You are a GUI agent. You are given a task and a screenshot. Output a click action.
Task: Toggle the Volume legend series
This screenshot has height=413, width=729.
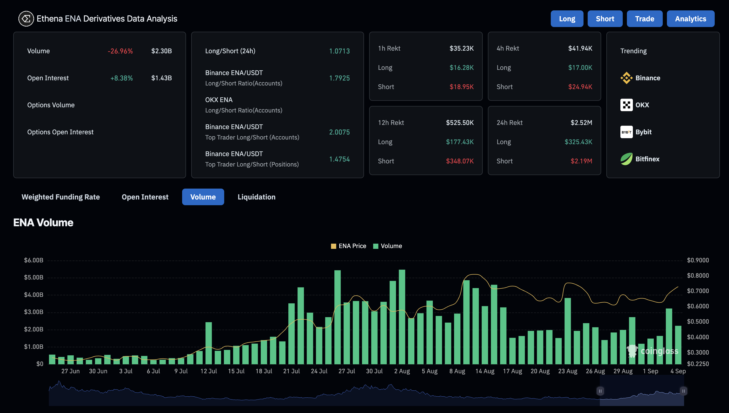pyautogui.click(x=387, y=246)
